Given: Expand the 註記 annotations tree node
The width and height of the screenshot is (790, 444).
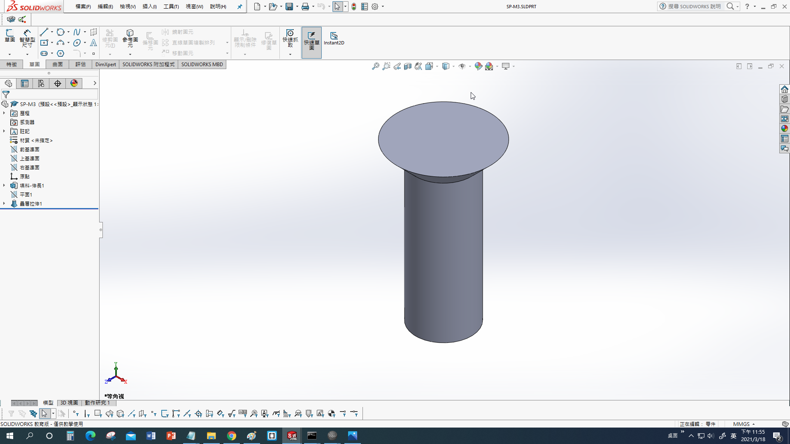Looking at the screenshot, I should [x=4, y=131].
